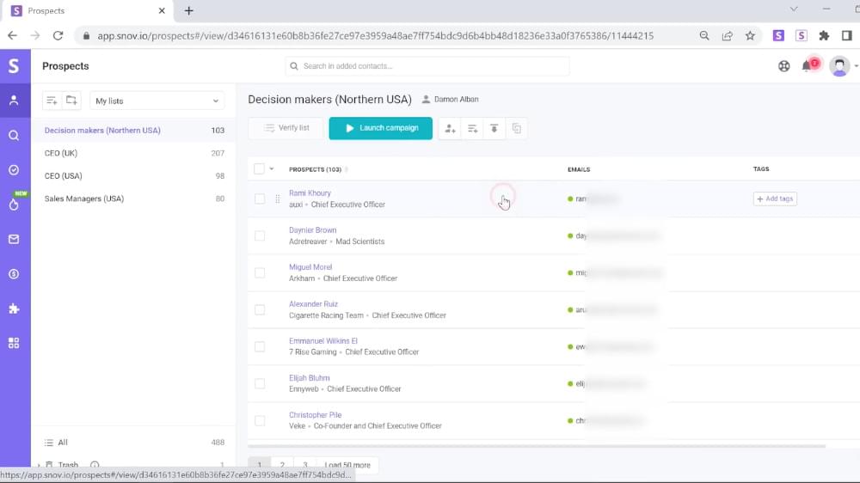860x483 pixels.
Task: Open the help lifebuoy icon
Action: (784, 66)
